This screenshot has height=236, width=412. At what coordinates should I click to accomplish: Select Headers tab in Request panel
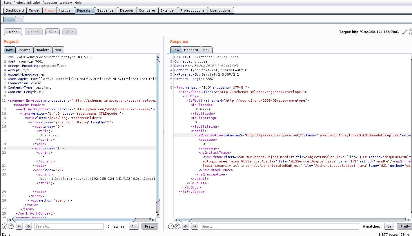click(x=43, y=50)
